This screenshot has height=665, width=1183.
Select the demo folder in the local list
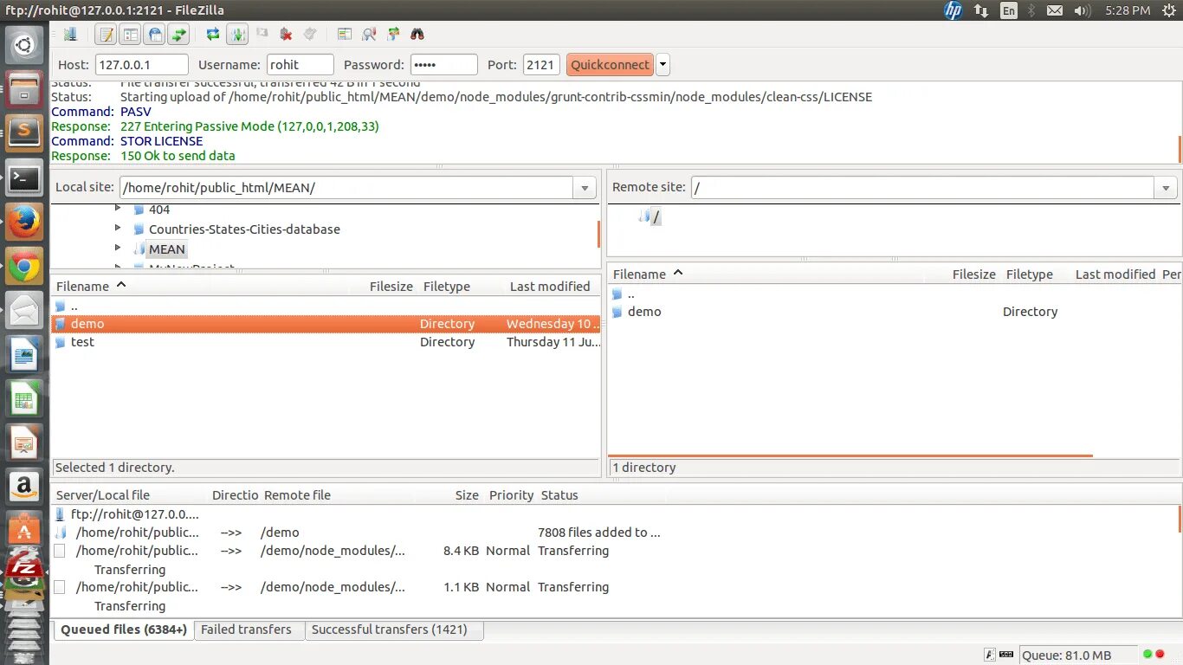pyautogui.click(x=326, y=324)
